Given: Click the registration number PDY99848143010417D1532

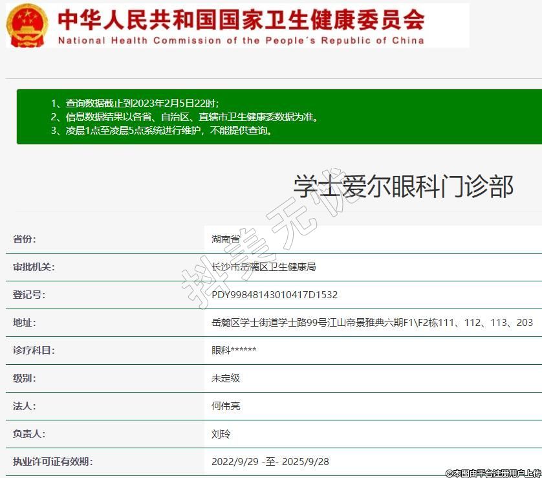Looking at the screenshot, I should point(274,295).
